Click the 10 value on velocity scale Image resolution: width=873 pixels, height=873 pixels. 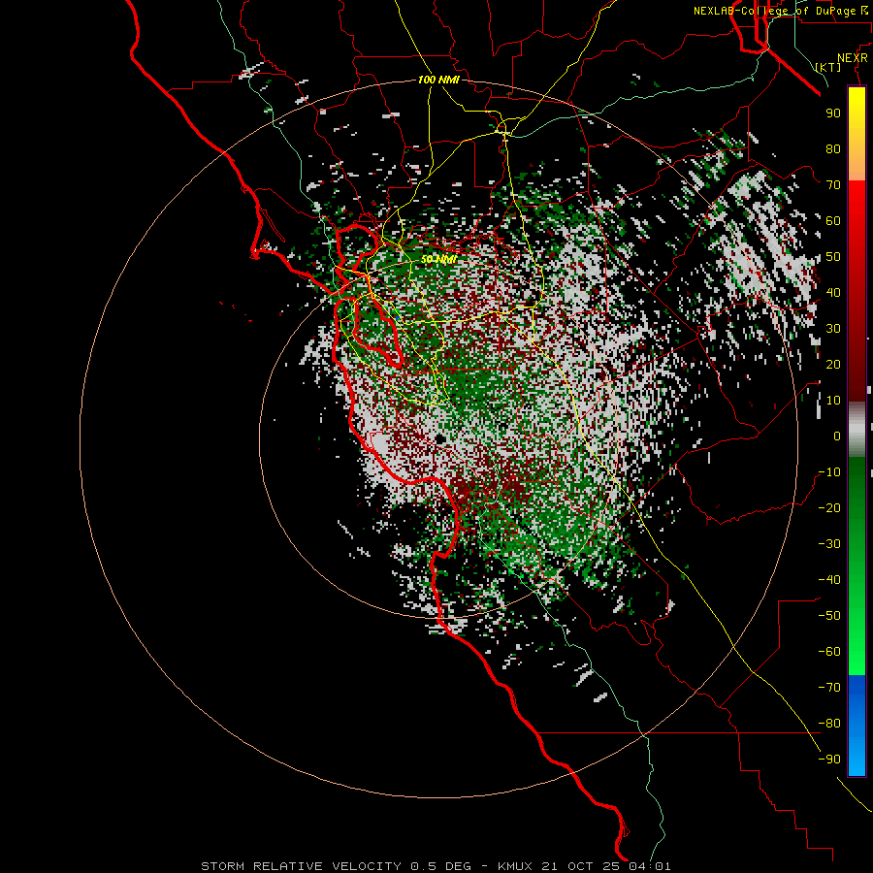(833, 401)
